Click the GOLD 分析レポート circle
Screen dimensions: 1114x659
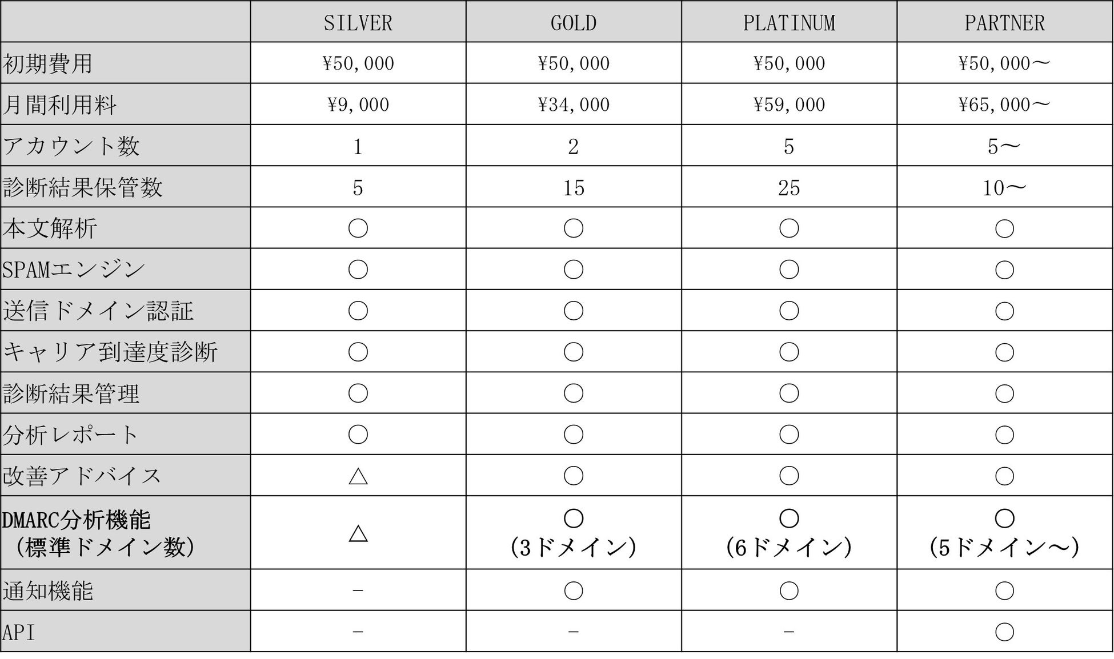573,435
